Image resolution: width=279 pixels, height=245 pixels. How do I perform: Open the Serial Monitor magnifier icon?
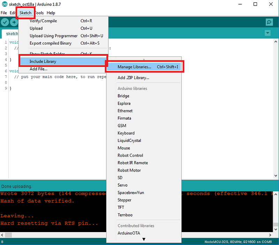(x=269, y=22)
